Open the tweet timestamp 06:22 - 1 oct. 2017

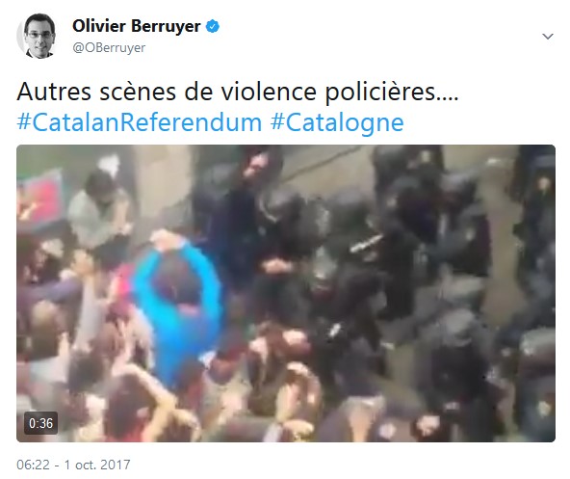coord(73,465)
